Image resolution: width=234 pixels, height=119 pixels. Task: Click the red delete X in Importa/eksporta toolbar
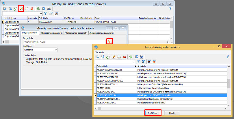(124, 57)
